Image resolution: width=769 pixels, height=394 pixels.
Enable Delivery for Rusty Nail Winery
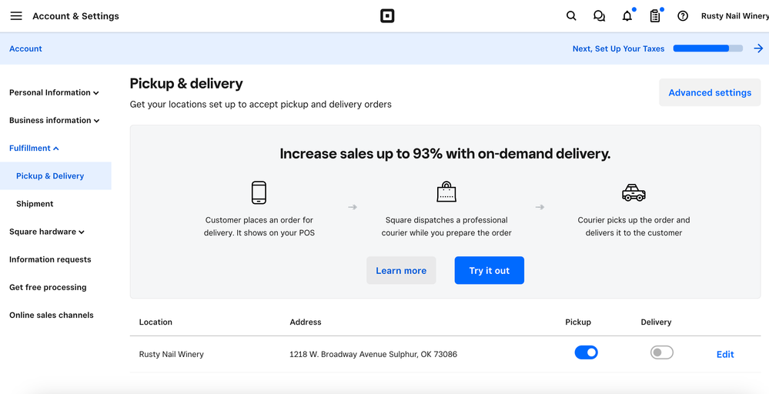tap(661, 352)
